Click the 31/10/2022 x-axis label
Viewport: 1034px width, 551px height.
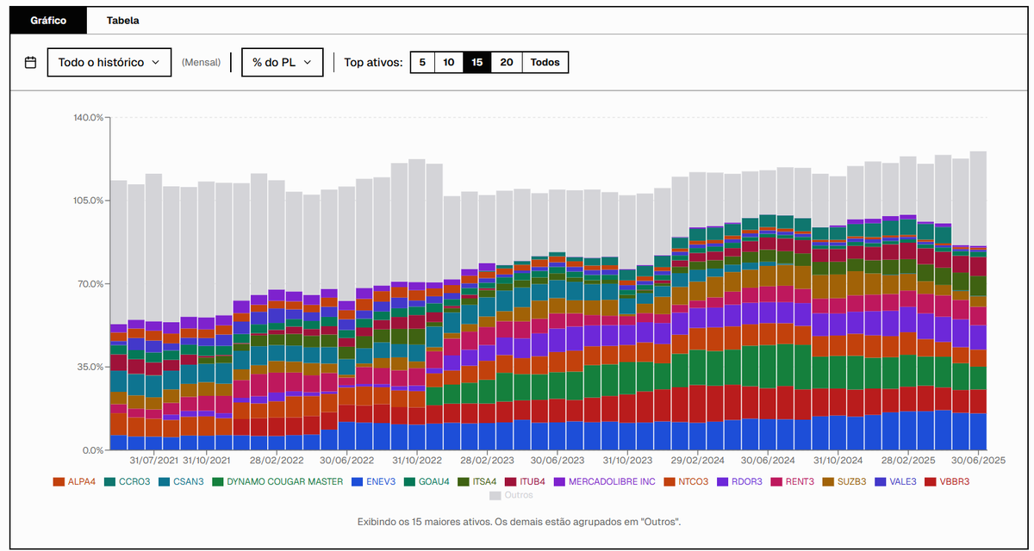click(417, 461)
